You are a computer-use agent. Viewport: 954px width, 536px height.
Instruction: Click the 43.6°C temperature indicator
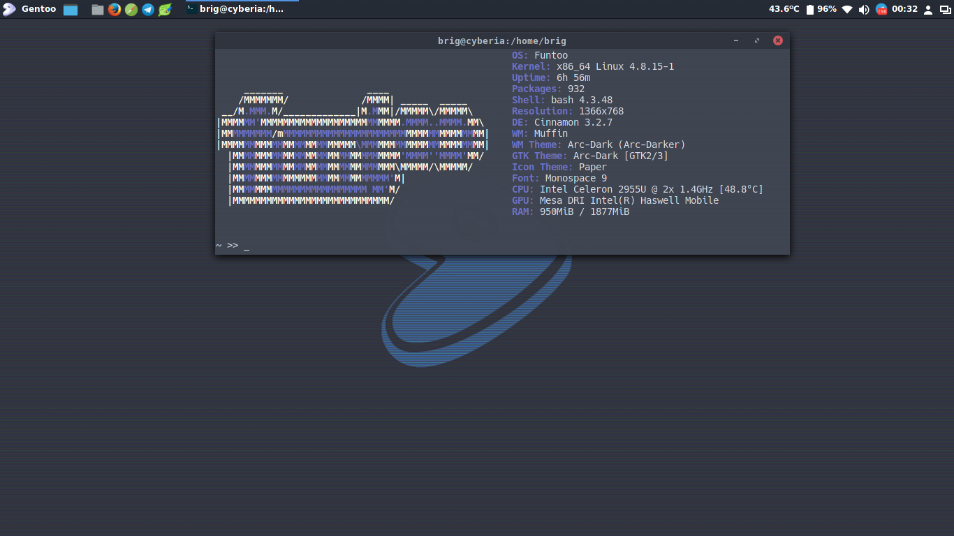coord(784,9)
